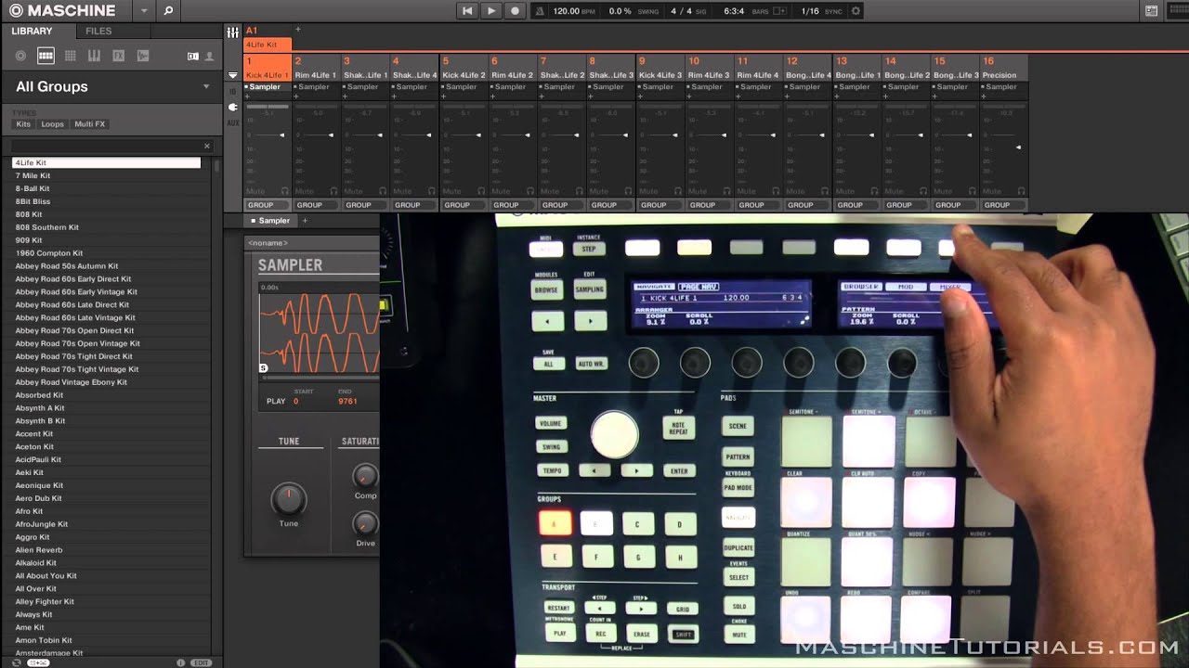Screen dimensions: 1189x668
Task: Show the AUX section of mixer
Action: click(232, 122)
